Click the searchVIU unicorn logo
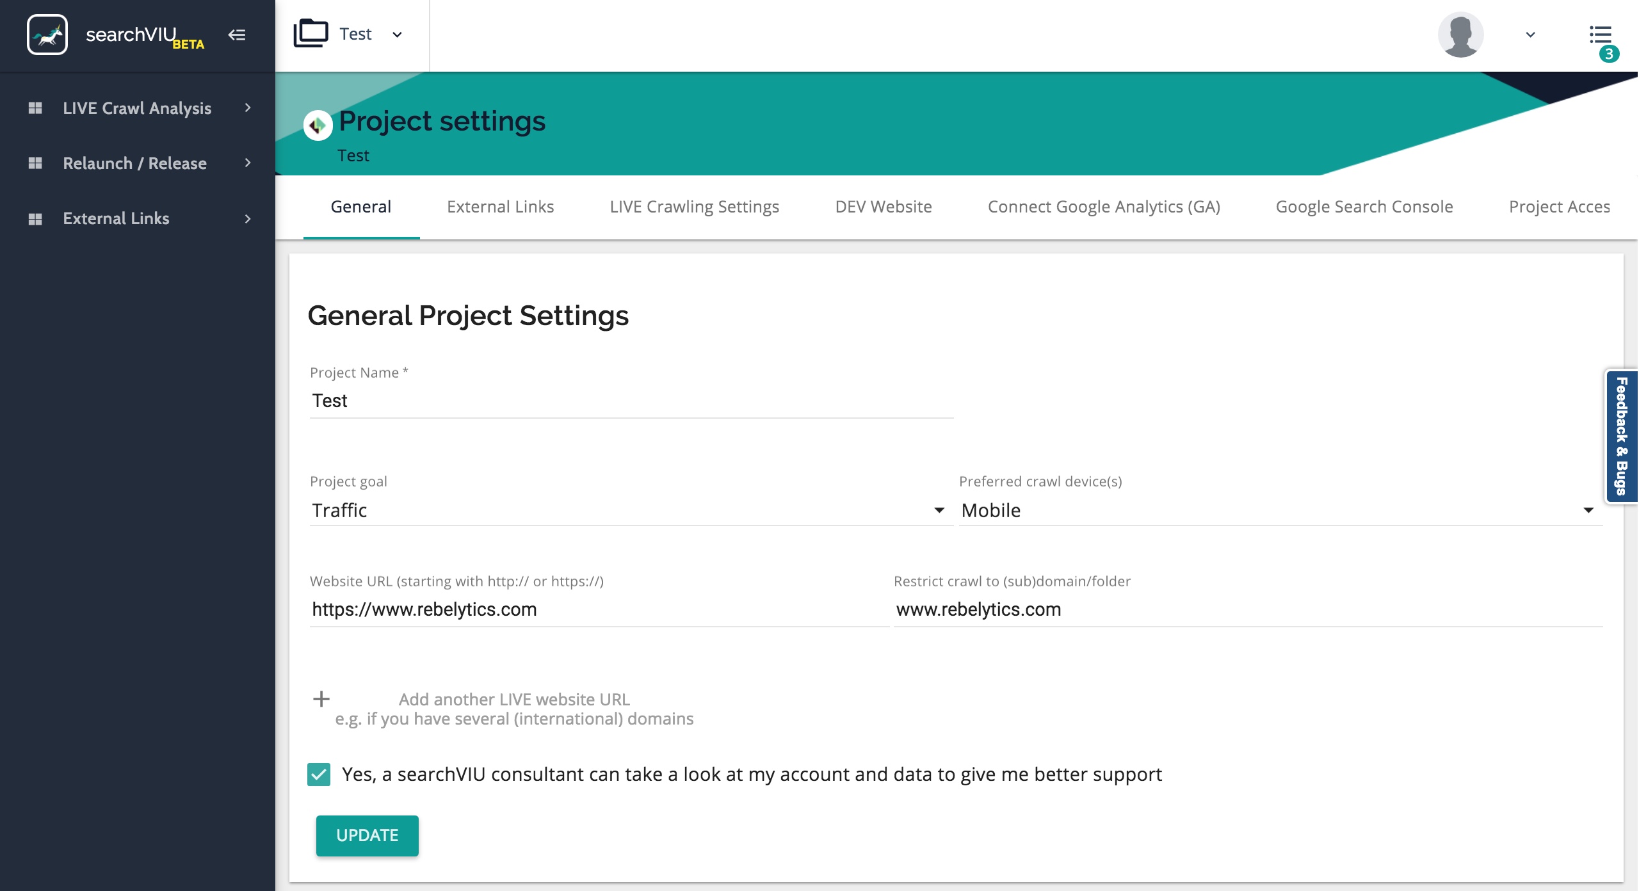Image resolution: width=1639 pixels, height=891 pixels. (x=47, y=35)
